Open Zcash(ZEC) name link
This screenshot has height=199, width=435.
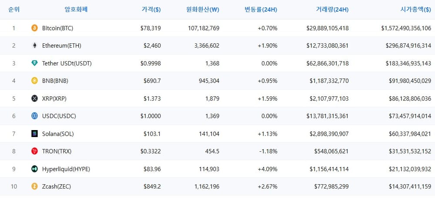tap(57, 186)
